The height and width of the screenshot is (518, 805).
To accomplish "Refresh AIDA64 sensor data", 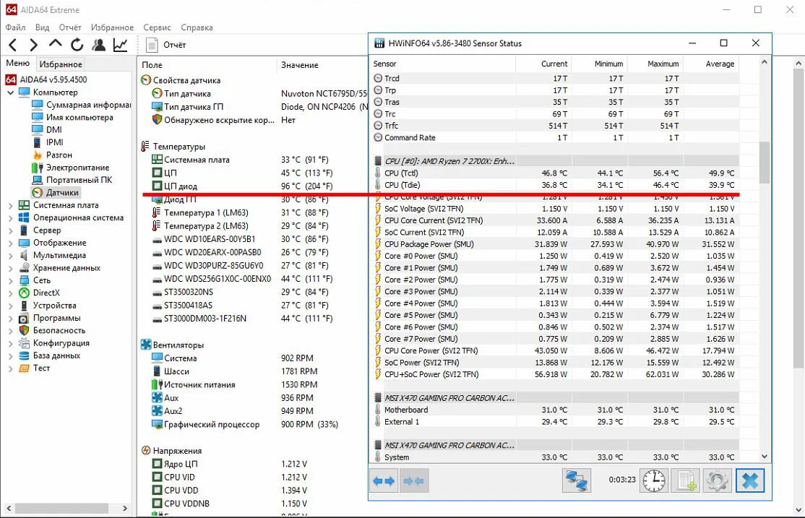I will tap(77, 46).
